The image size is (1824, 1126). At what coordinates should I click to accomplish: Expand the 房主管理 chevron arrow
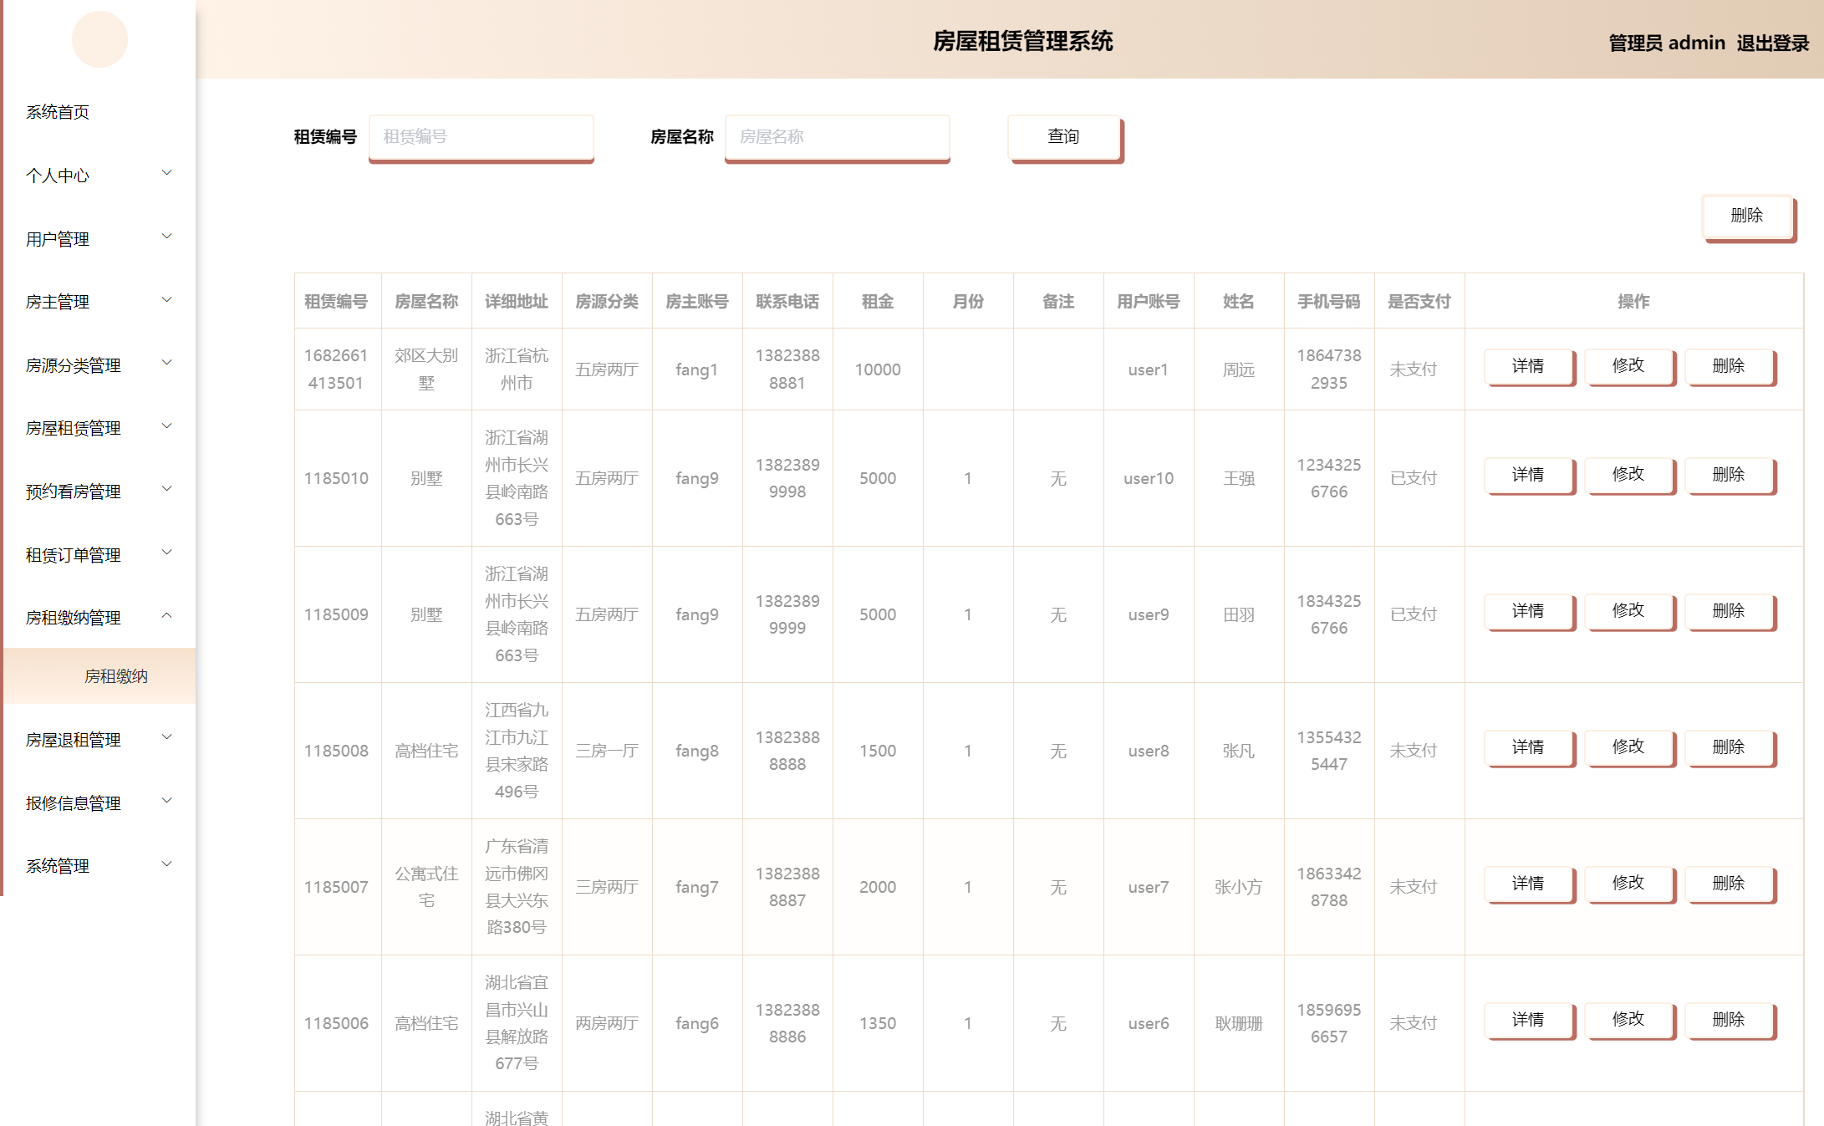click(x=166, y=300)
